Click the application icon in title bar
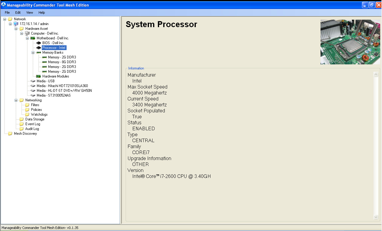Image resolution: width=382 pixels, height=231 pixels. [4, 4]
